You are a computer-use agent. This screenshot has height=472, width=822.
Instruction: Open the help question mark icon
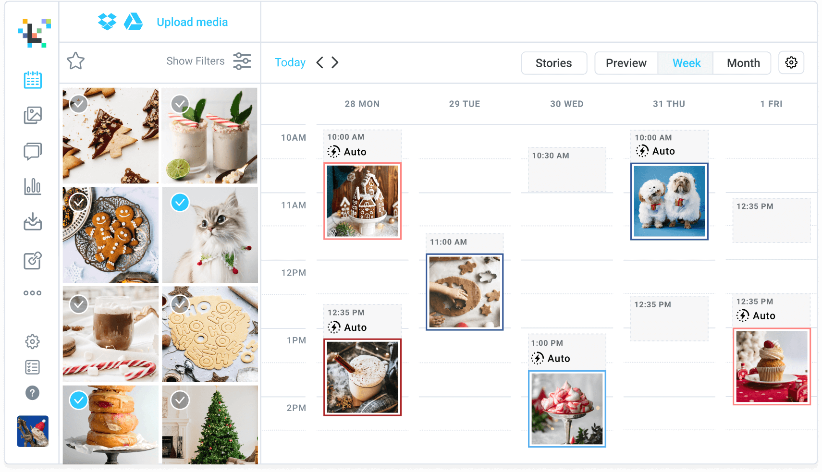click(x=32, y=393)
